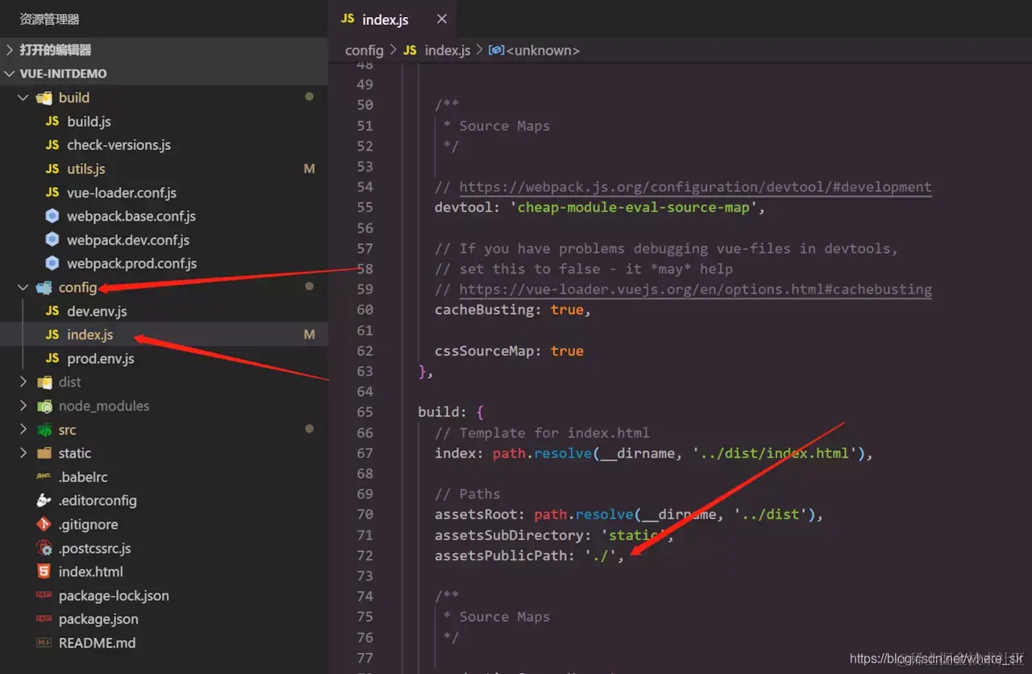Open utils.js in the explorer

(x=86, y=168)
